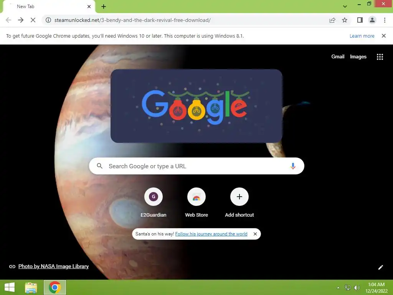Image resolution: width=393 pixels, height=295 pixels.
Task: Open Learn more about Chrome updates
Action: (362, 36)
